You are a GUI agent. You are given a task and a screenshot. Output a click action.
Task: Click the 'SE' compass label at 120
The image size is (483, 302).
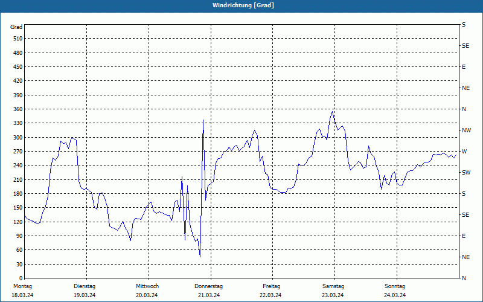[x=465, y=215]
